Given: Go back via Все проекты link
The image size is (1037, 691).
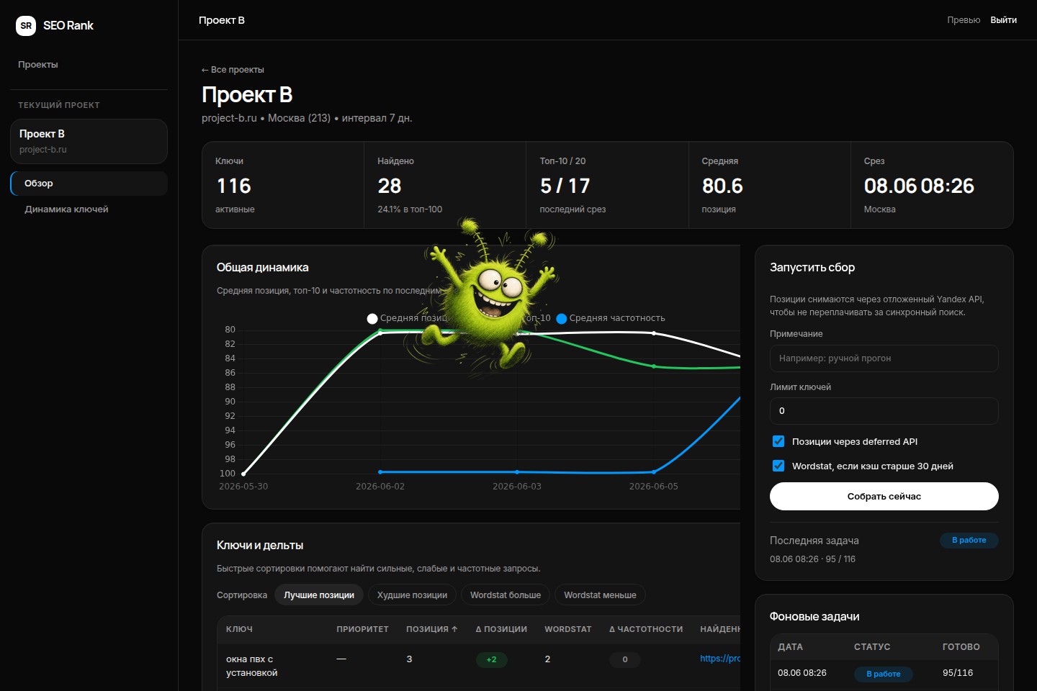Looking at the screenshot, I should (x=233, y=70).
